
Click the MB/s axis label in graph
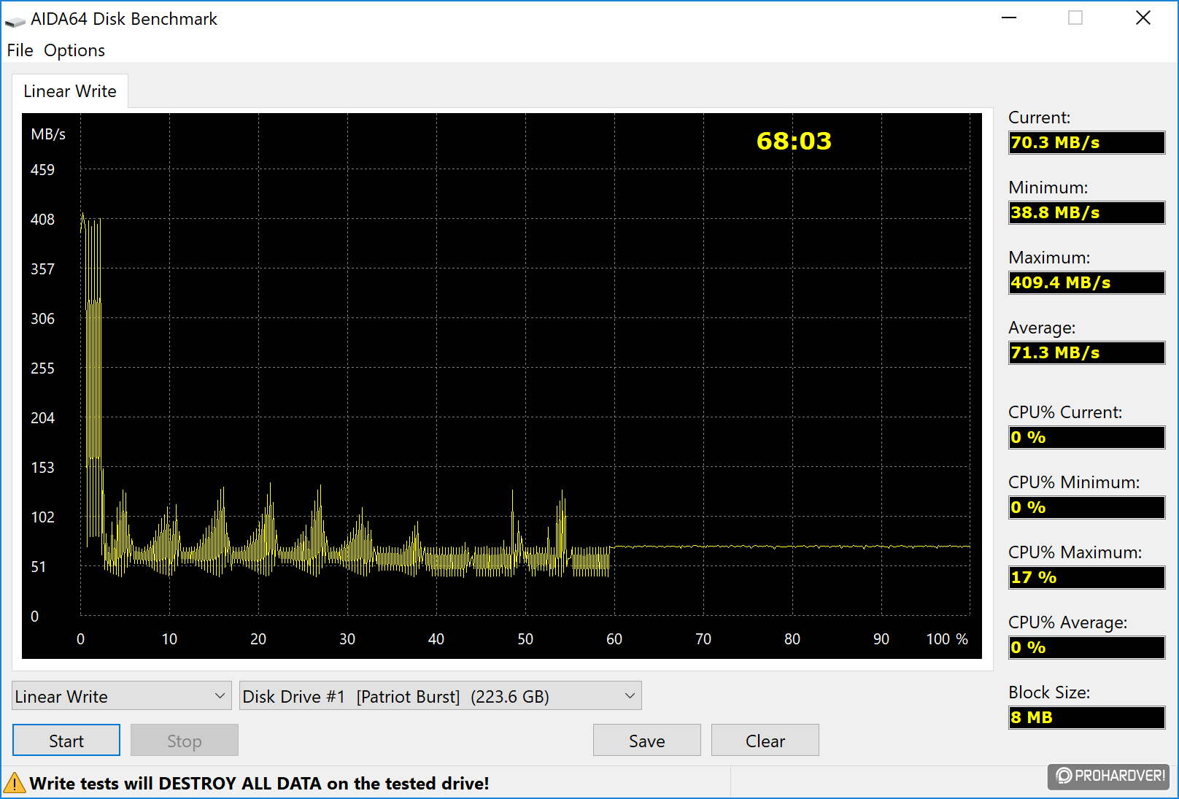48,134
